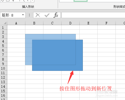The width and height of the screenshot is (125, 100).
Task: Click the 形状样式 group label
Action: click(x=119, y=7)
